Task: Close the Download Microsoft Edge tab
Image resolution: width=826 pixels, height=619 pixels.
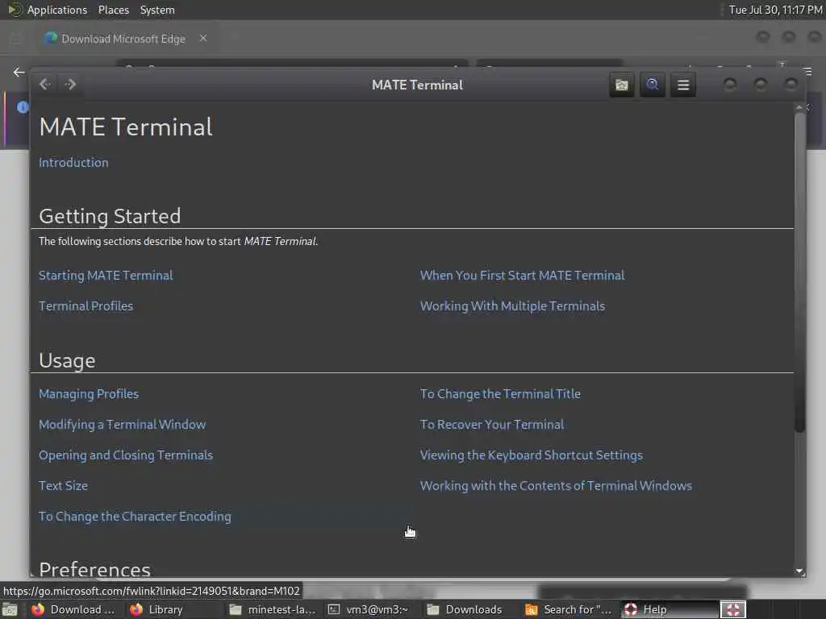Action: click(x=202, y=39)
